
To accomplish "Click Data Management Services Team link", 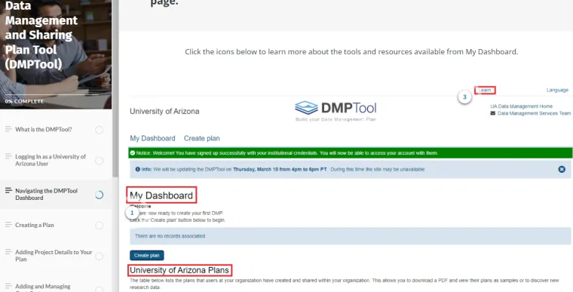I will click(534, 113).
